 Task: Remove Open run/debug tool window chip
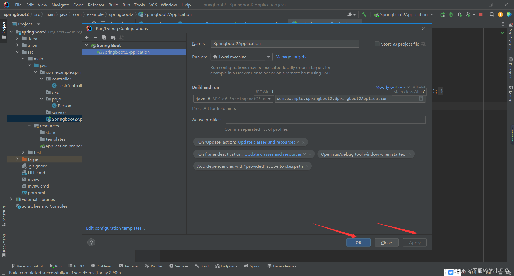point(410,154)
